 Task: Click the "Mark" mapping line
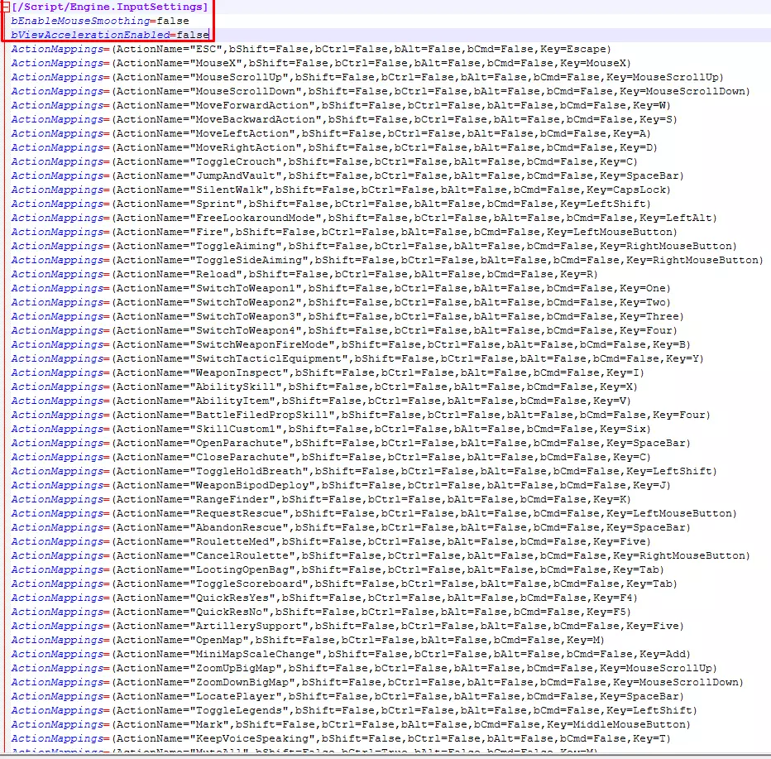pos(351,724)
